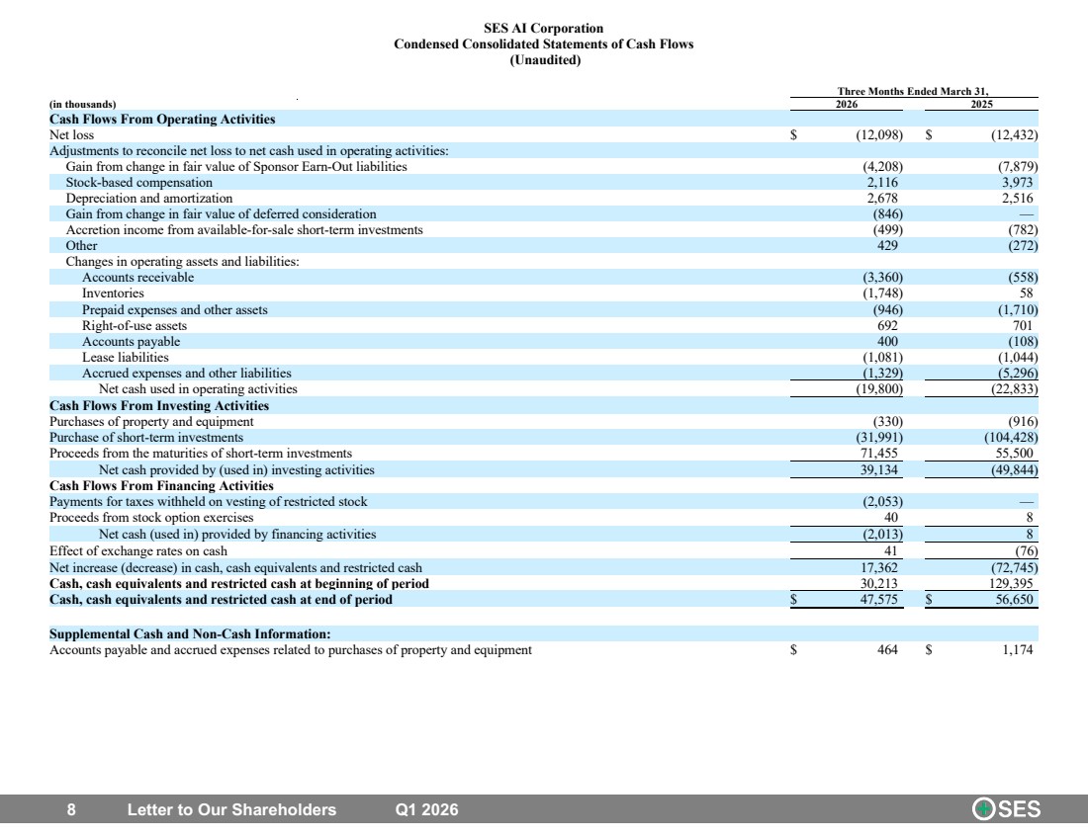Select the Stock-based compensation row
The height and width of the screenshot is (839, 1088).
543,183
